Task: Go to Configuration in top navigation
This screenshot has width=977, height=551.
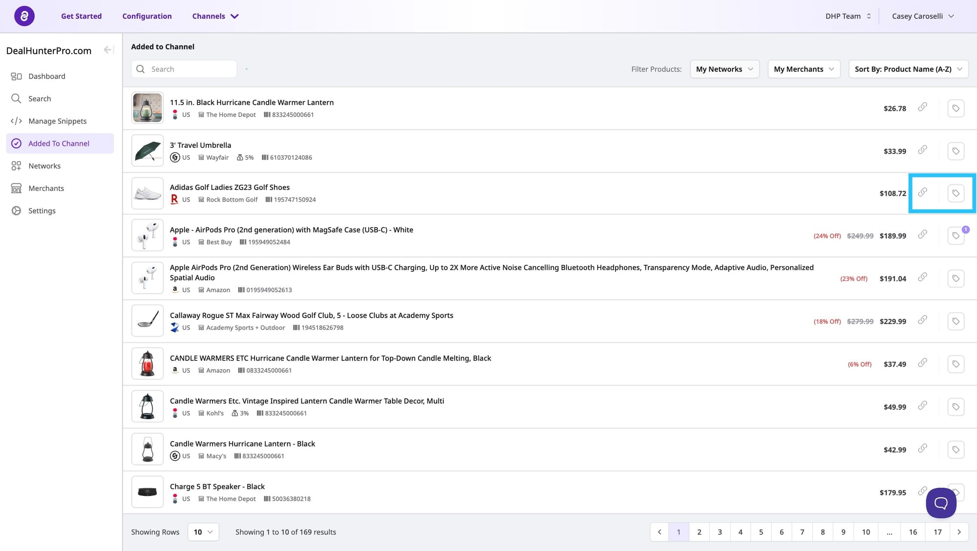Action: point(147,16)
